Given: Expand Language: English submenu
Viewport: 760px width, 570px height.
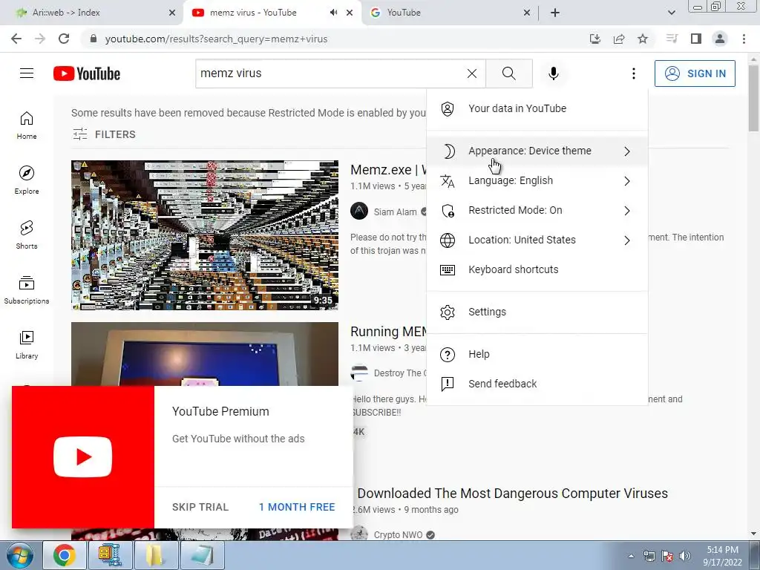Looking at the screenshot, I should pos(537,181).
